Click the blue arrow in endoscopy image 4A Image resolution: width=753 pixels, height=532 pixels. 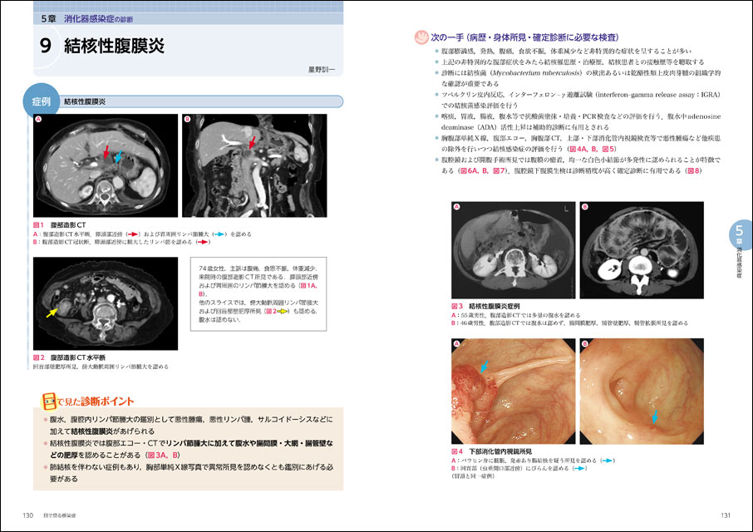point(485,366)
